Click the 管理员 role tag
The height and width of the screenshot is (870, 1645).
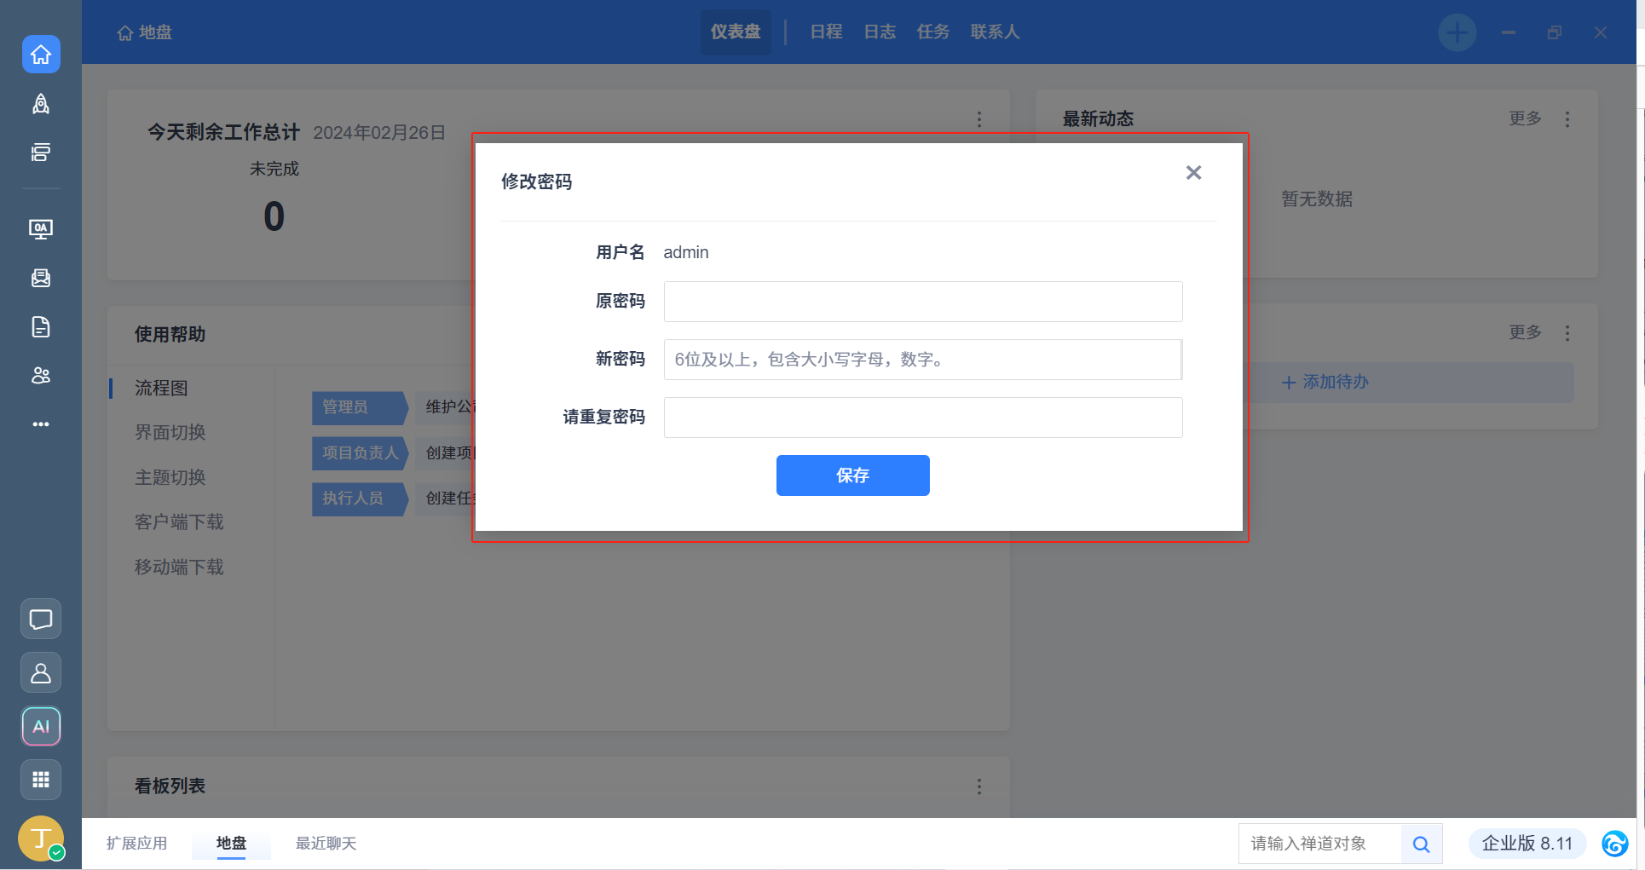(x=359, y=407)
